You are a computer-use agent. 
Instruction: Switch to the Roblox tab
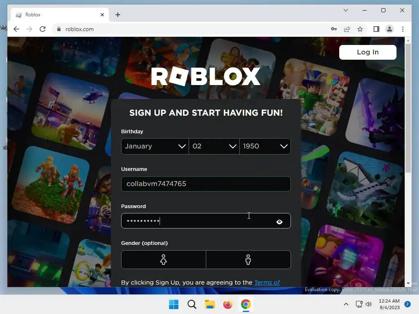point(59,15)
